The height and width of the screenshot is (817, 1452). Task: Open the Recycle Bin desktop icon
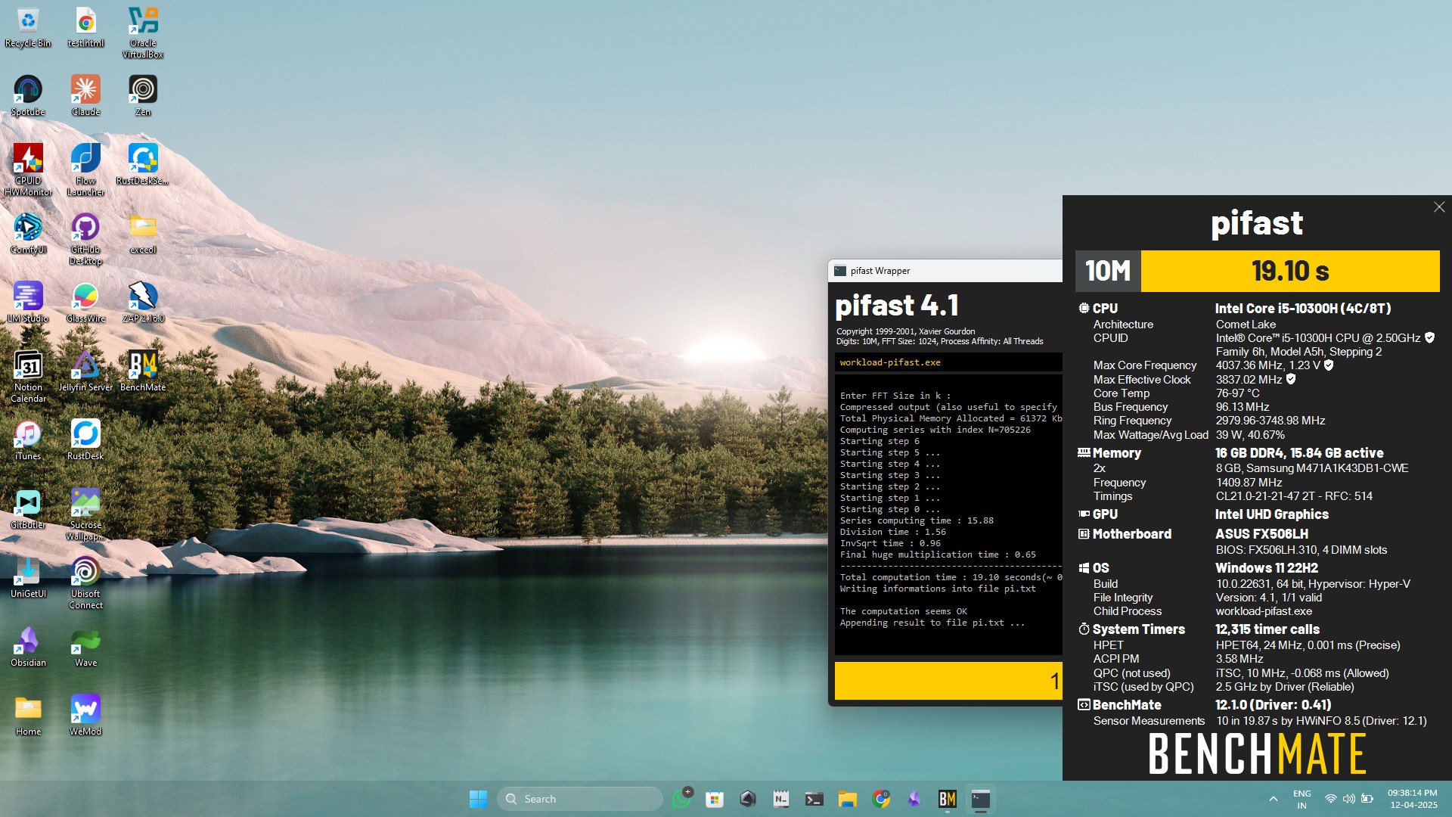(28, 28)
